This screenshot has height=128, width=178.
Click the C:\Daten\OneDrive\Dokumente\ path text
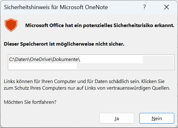pos(45,59)
